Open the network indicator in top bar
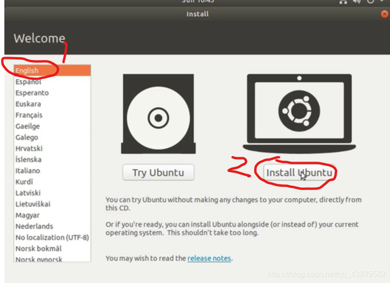The width and height of the screenshot is (390, 283). pyautogui.click(x=343, y=1)
